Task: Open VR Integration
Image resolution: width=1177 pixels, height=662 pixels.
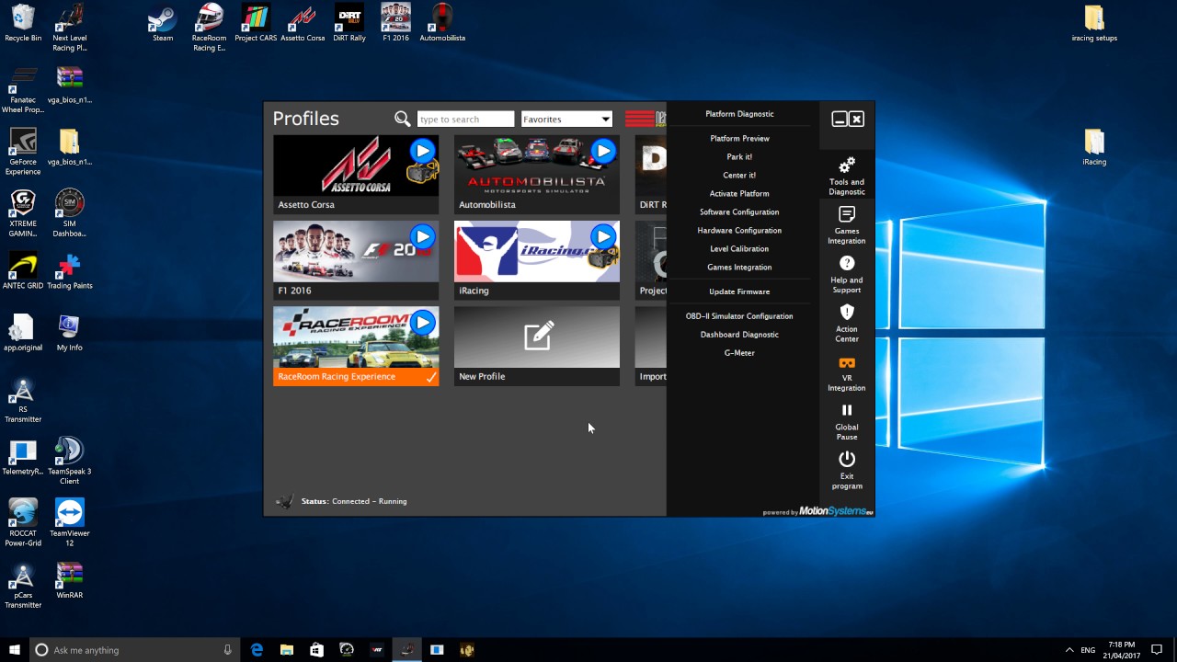Action: click(x=847, y=372)
